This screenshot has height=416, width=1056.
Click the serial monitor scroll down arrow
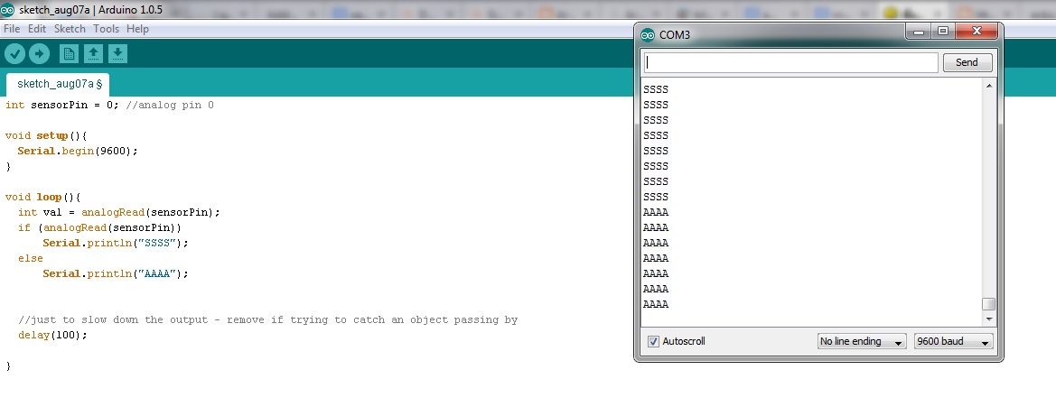[x=988, y=319]
